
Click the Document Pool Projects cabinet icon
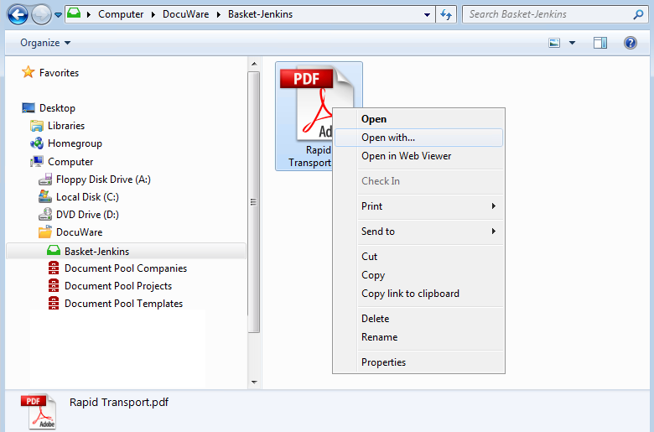[x=54, y=285]
